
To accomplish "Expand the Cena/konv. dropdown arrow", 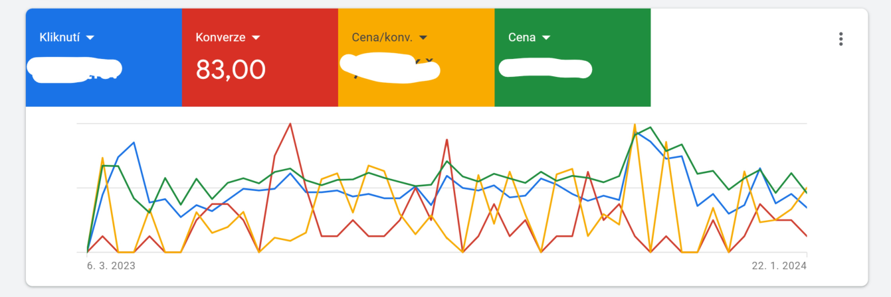I will click(423, 37).
